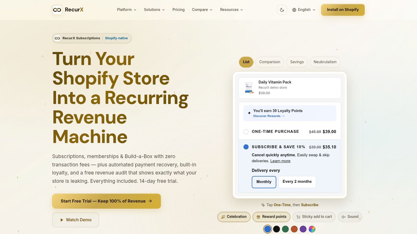
Task: Expand the Resources dropdown menu
Action: tap(231, 10)
